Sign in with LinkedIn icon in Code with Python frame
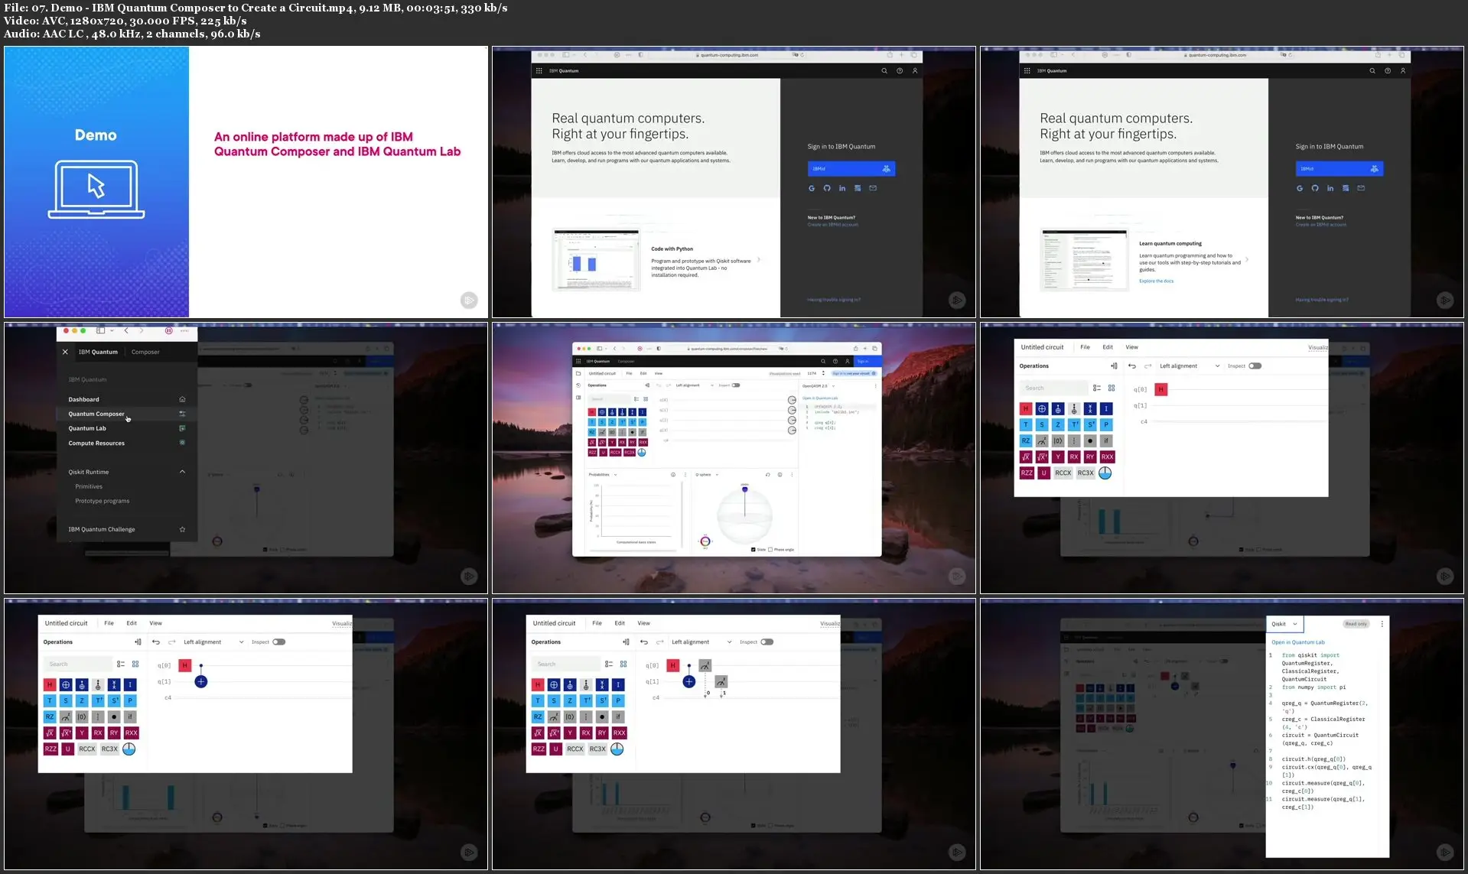Image resolution: width=1468 pixels, height=874 pixels. coord(842,188)
